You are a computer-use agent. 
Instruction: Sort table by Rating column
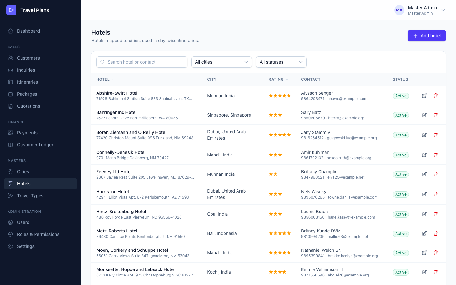278,79
